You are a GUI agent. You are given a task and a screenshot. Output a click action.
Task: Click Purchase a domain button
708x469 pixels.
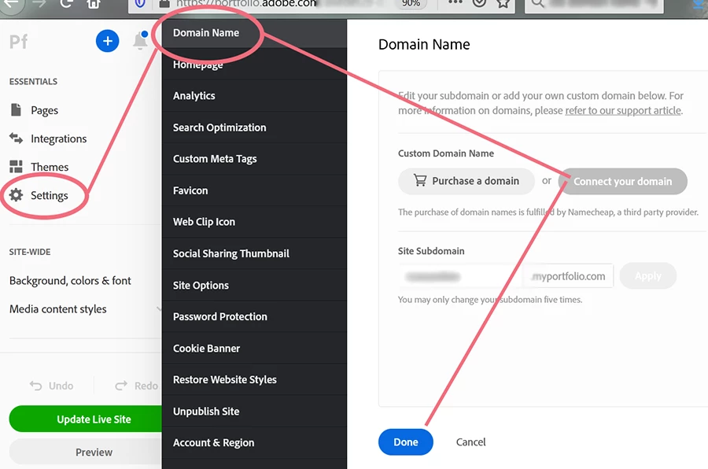(466, 181)
